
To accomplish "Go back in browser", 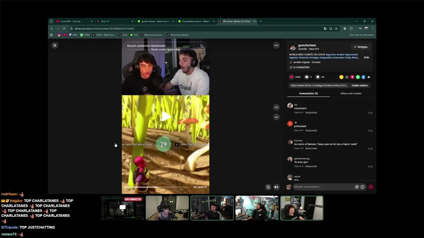I will 52,29.
